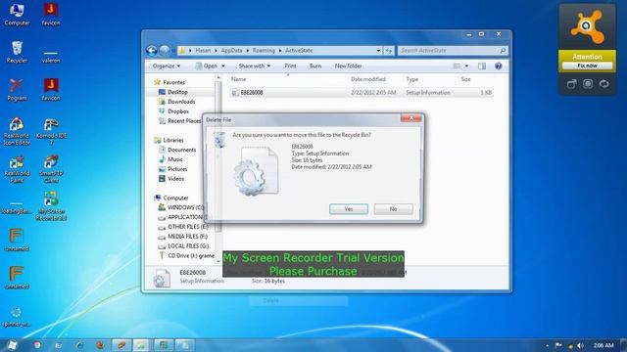The height and width of the screenshot is (352, 627).
Task: Click Print in the Explorer toolbar
Action: point(290,66)
